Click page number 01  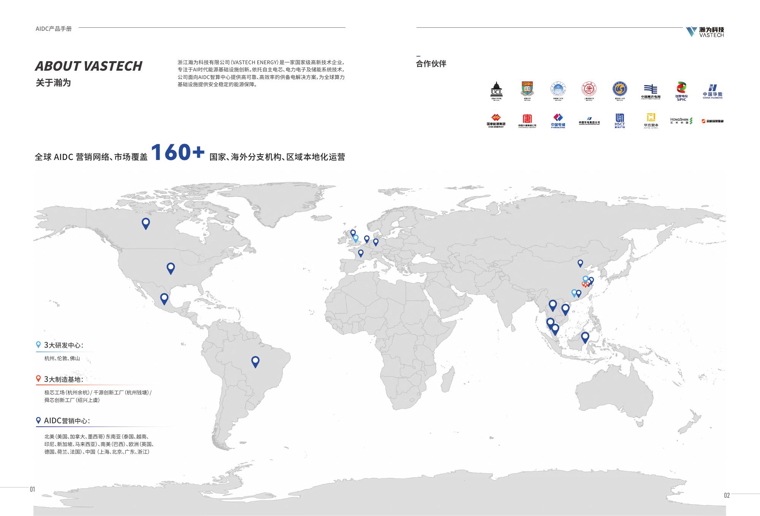tap(32, 489)
